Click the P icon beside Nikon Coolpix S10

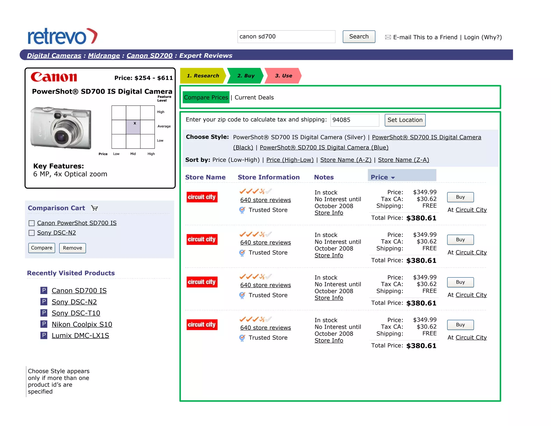(44, 324)
